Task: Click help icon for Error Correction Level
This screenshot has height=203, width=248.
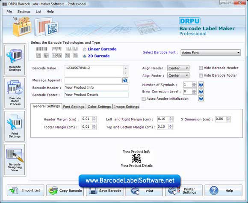Action: [x=201, y=92]
